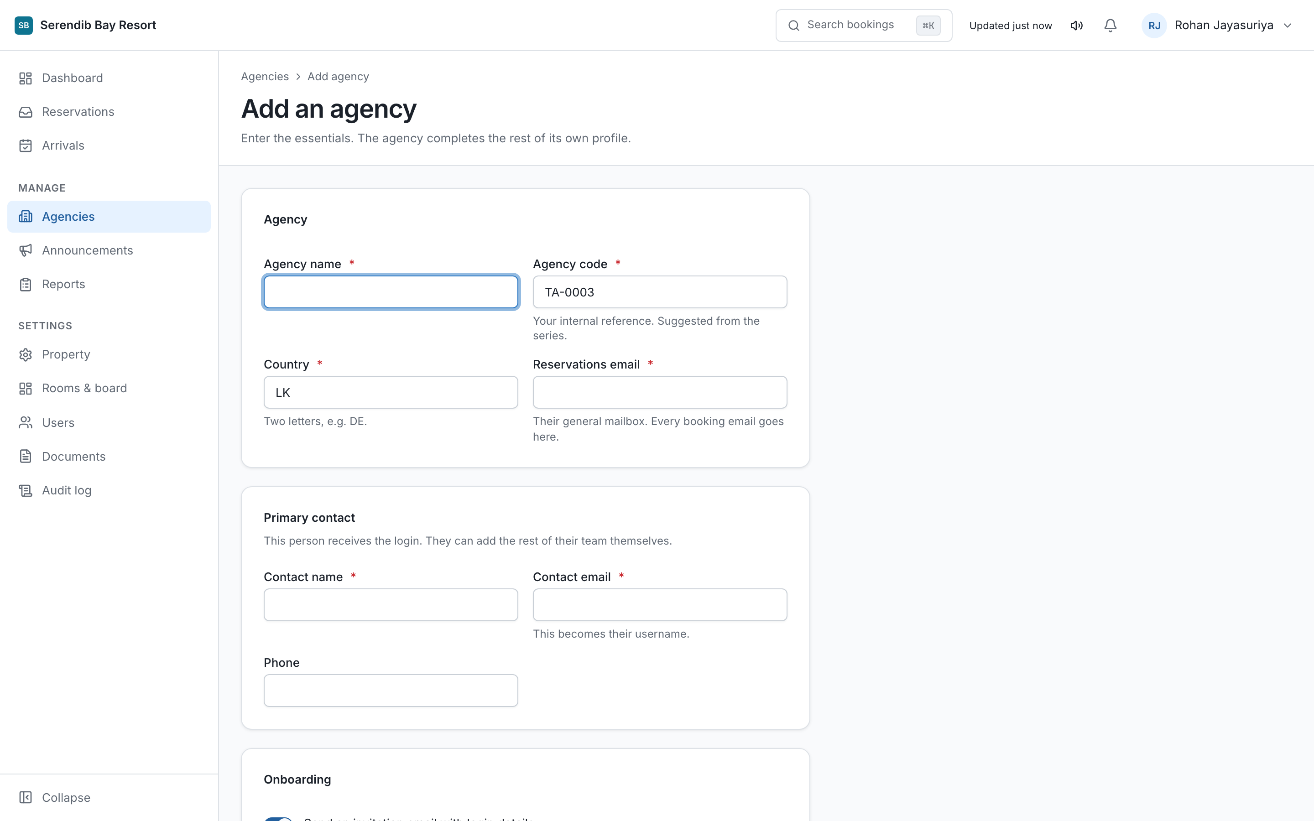1314x821 pixels.
Task: Click the Users people icon
Action: 26,422
